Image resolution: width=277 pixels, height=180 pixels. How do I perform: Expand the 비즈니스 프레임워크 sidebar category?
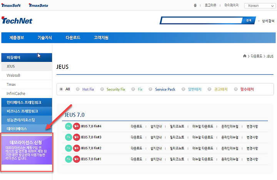coord(27,111)
